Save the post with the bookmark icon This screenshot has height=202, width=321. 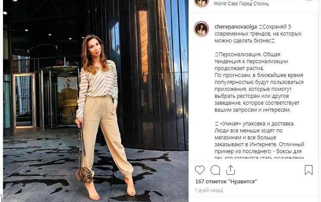click(308, 170)
